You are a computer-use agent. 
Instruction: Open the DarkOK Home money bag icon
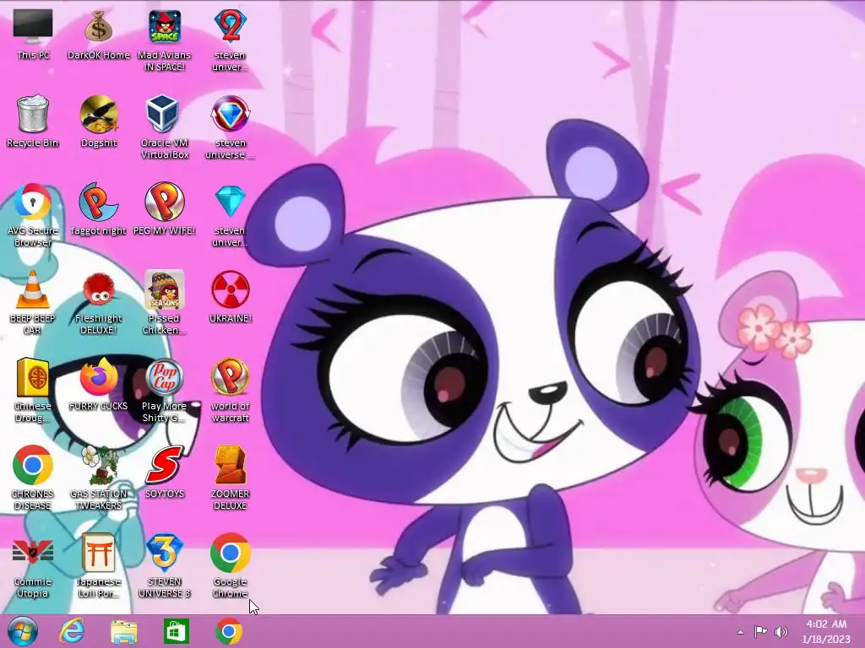click(x=98, y=34)
